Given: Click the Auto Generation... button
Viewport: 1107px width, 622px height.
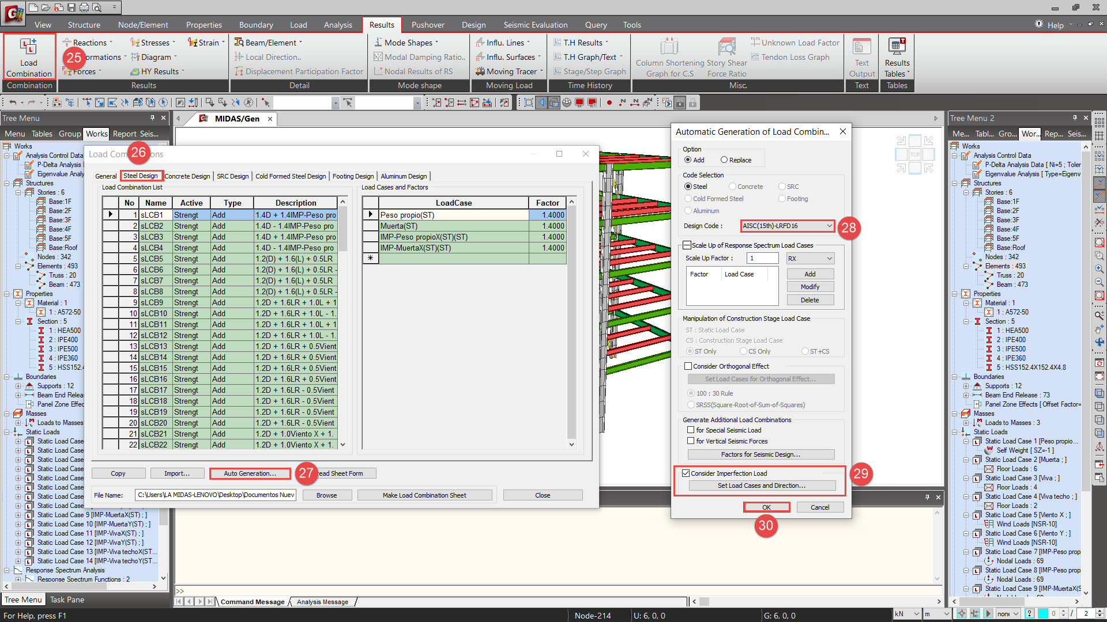Looking at the screenshot, I should click(x=250, y=473).
